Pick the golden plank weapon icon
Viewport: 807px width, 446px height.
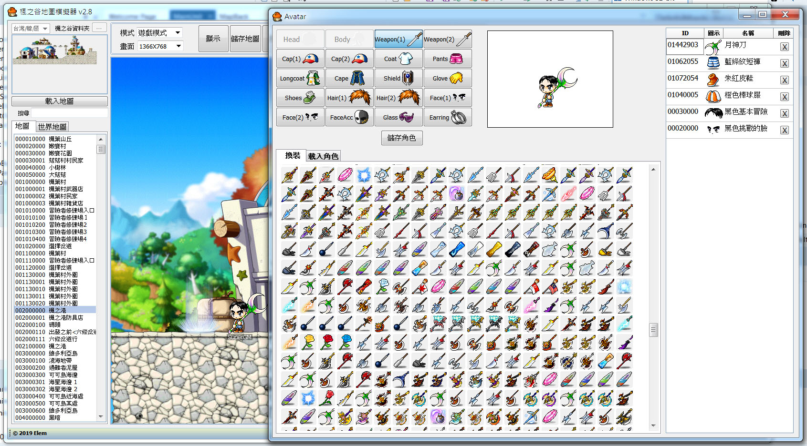coord(493,249)
